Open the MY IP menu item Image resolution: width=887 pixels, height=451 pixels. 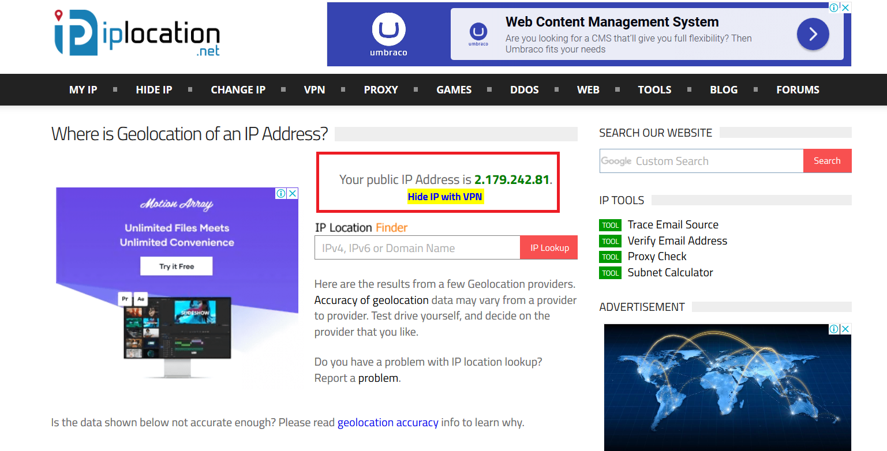coord(83,89)
